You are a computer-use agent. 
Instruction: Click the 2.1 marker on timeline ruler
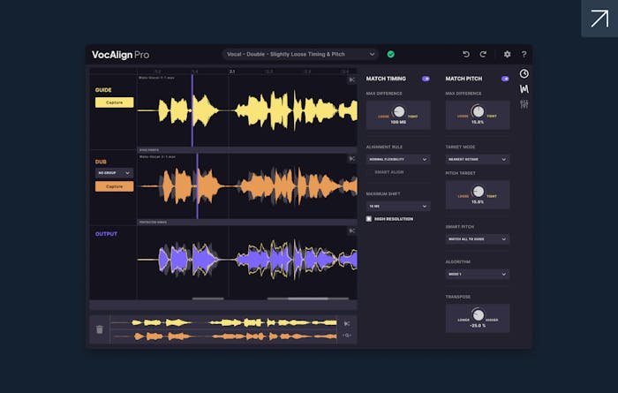click(232, 72)
